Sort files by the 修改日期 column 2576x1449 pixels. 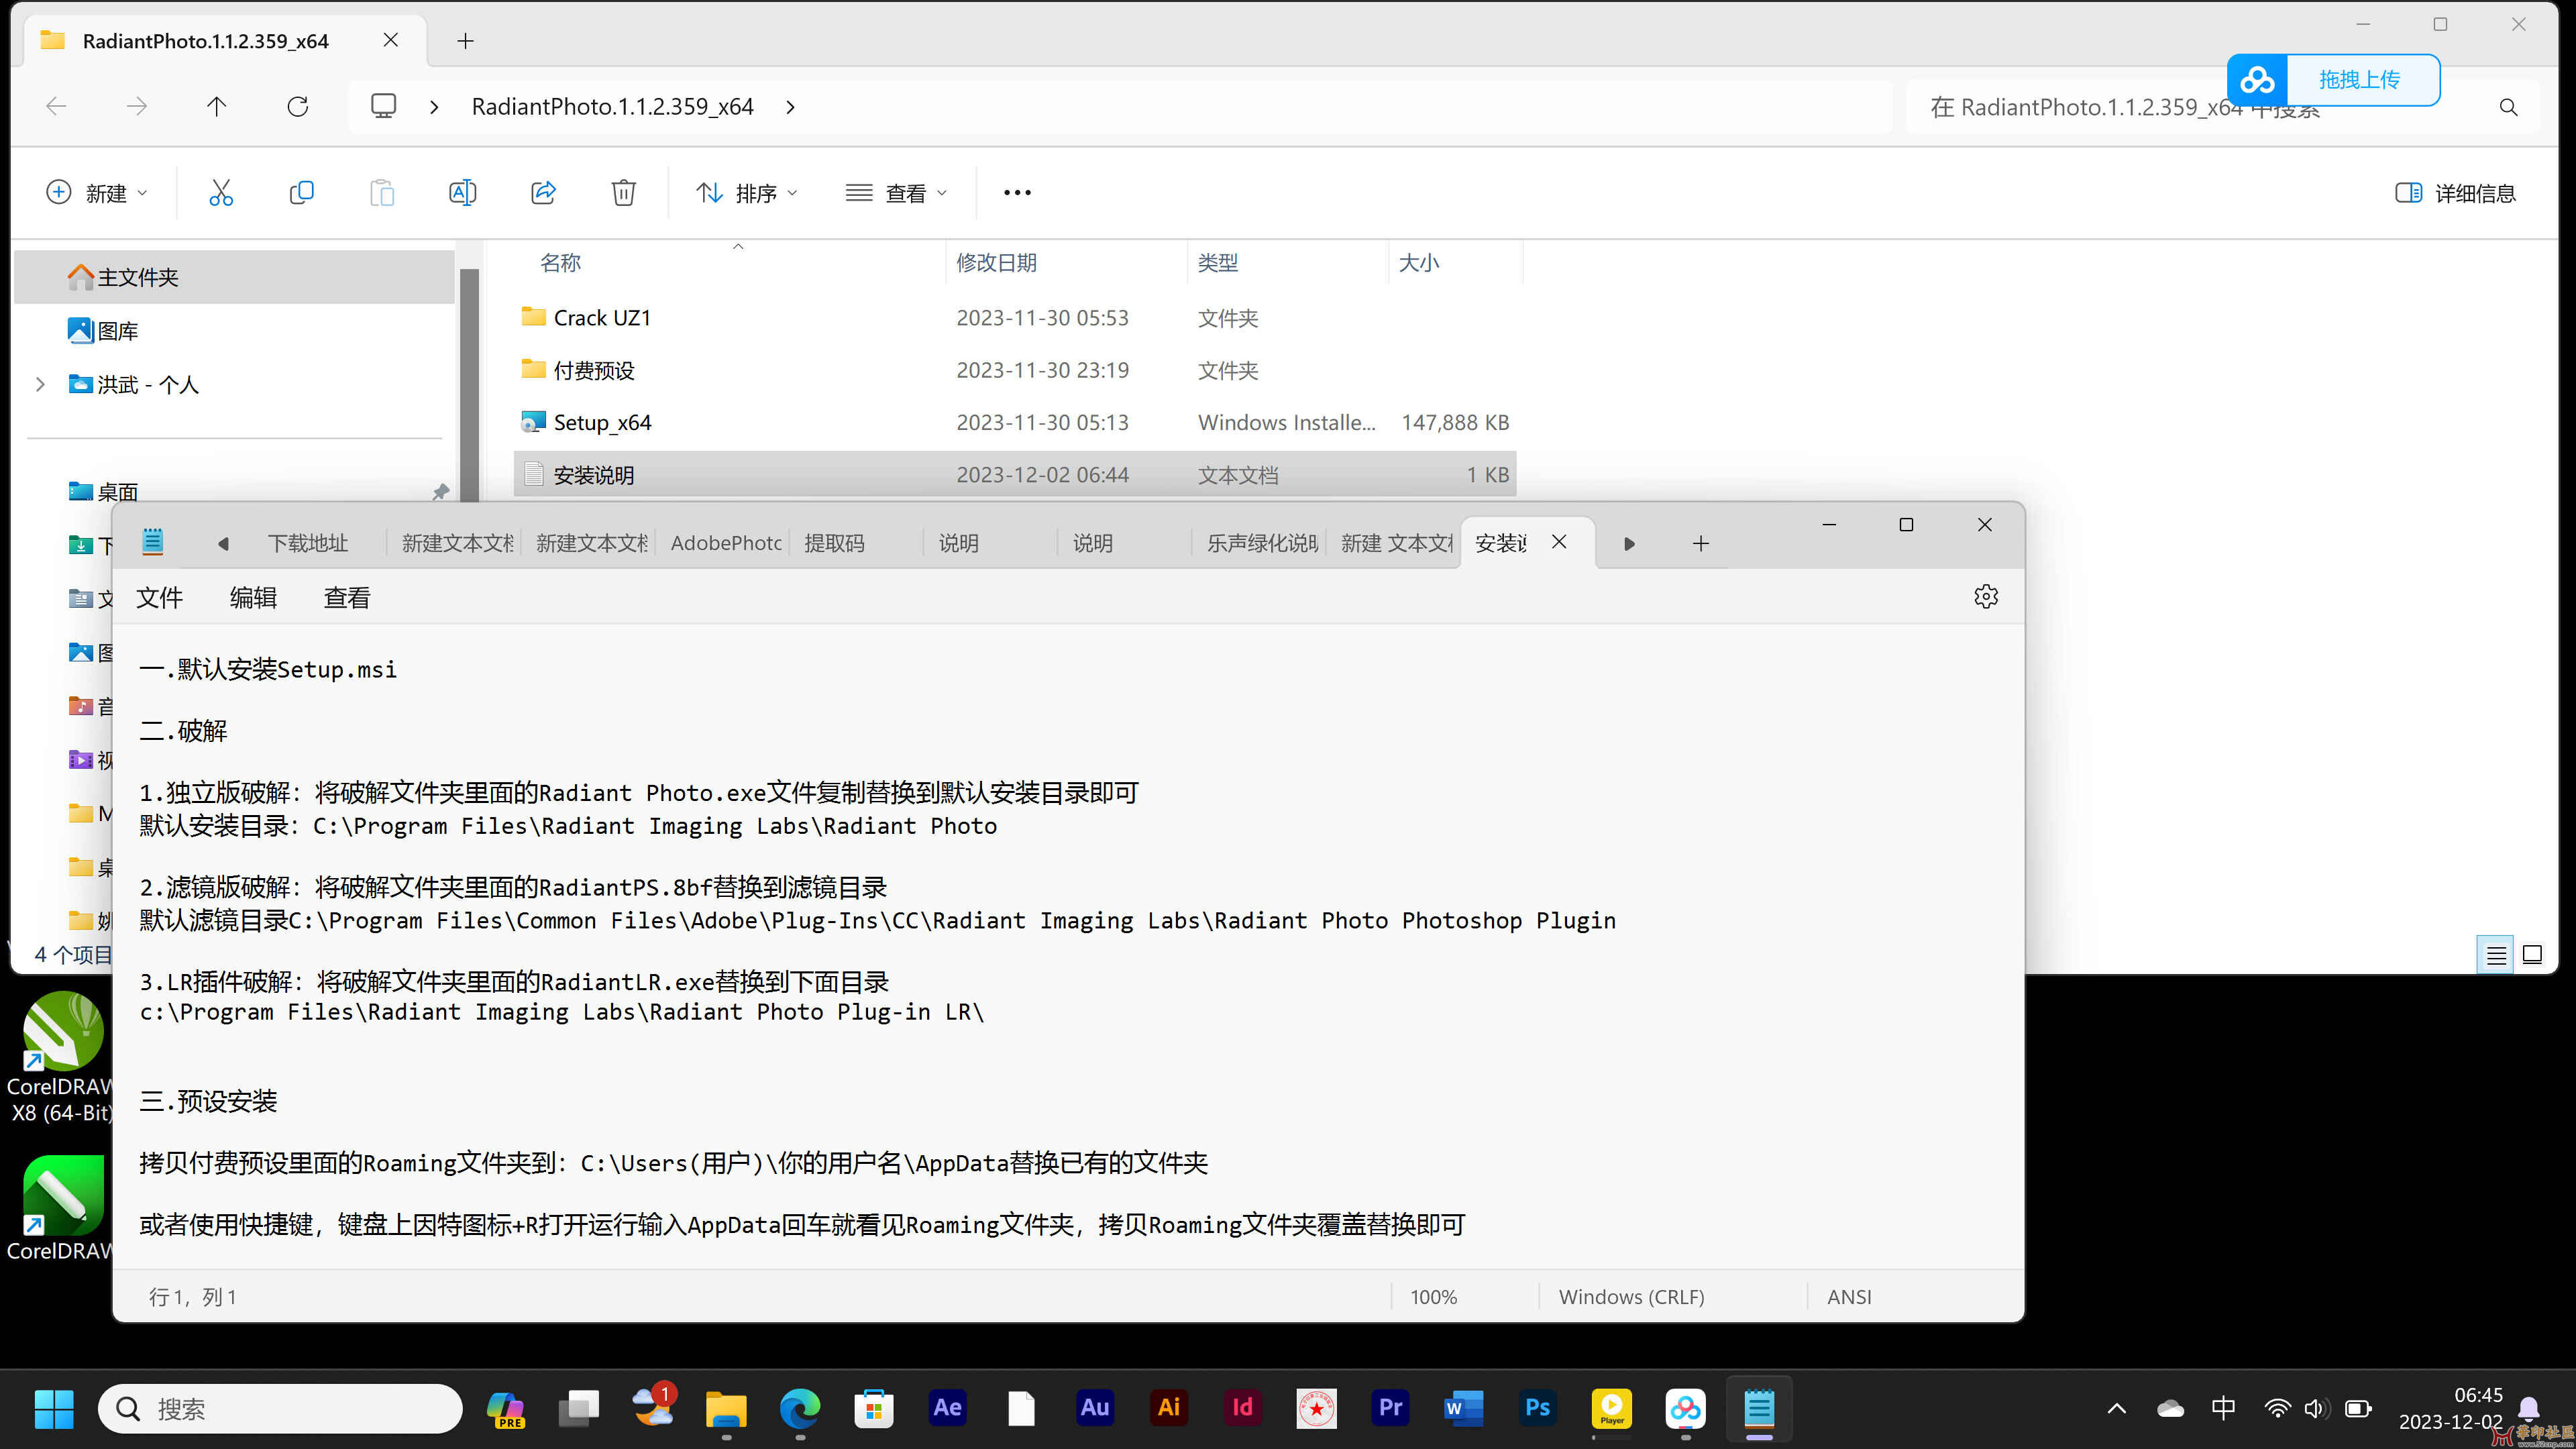click(x=996, y=263)
